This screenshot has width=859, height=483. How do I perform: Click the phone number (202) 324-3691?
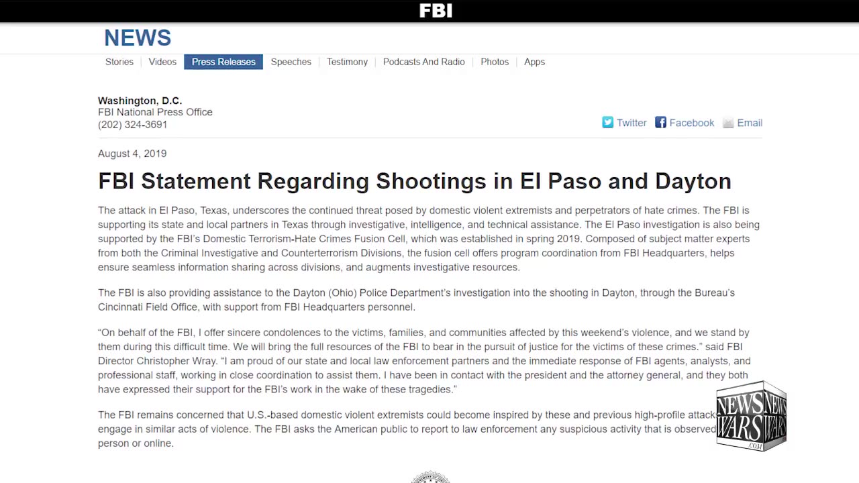tap(133, 125)
